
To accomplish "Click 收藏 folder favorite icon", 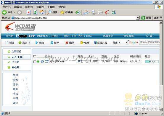I will point(82,43).
